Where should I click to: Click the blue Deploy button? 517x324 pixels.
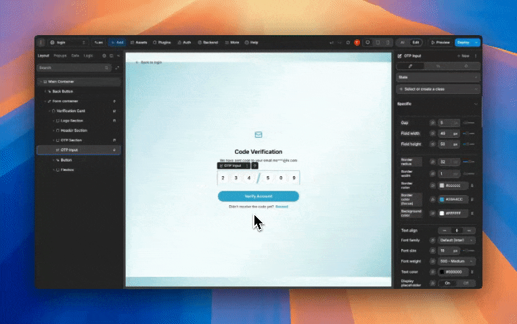click(x=464, y=43)
